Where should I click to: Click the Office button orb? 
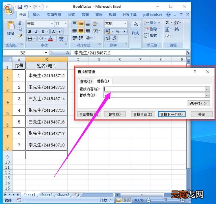click(x=9, y=10)
